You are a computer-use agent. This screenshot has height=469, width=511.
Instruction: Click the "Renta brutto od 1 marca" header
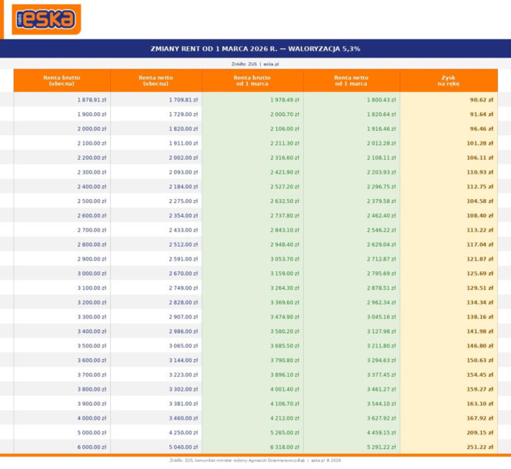pos(252,81)
